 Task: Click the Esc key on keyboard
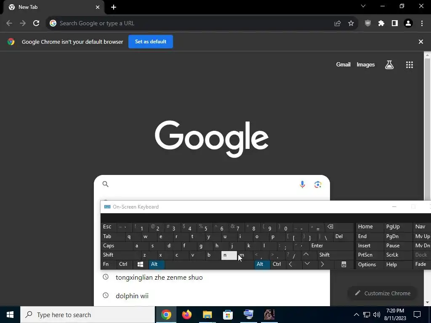pyautogui.click(x=109, y=227)
